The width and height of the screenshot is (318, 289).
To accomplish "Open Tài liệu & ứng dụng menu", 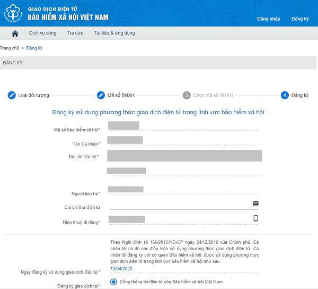I will pos(114,33).
